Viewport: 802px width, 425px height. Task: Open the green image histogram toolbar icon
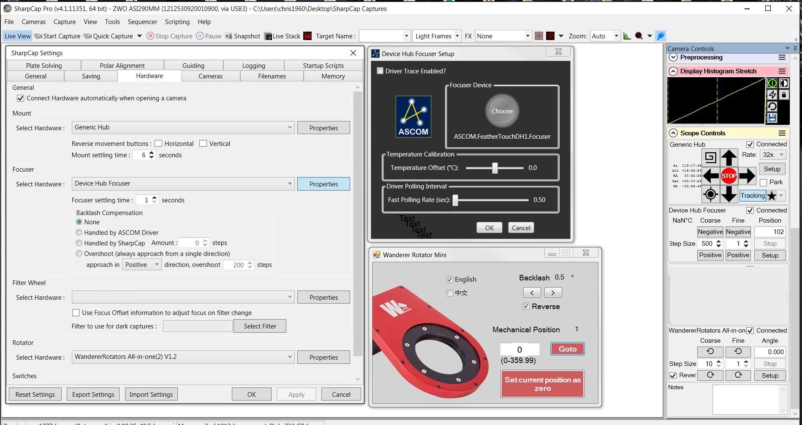(627, 36)
